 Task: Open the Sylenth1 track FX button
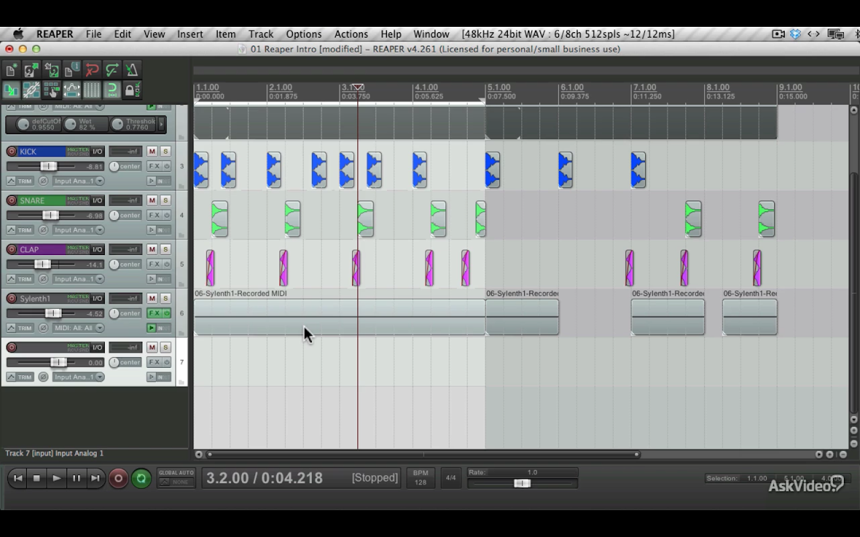click(154, 313)
